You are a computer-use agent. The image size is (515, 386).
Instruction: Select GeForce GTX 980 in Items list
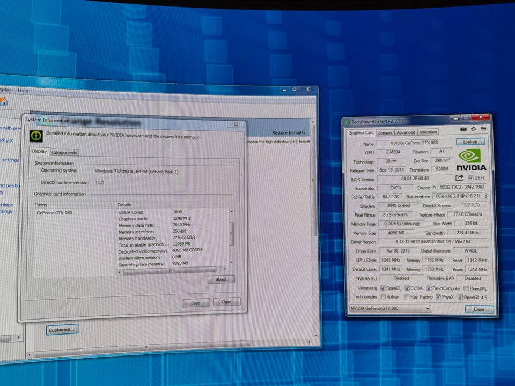pos(55,213)
